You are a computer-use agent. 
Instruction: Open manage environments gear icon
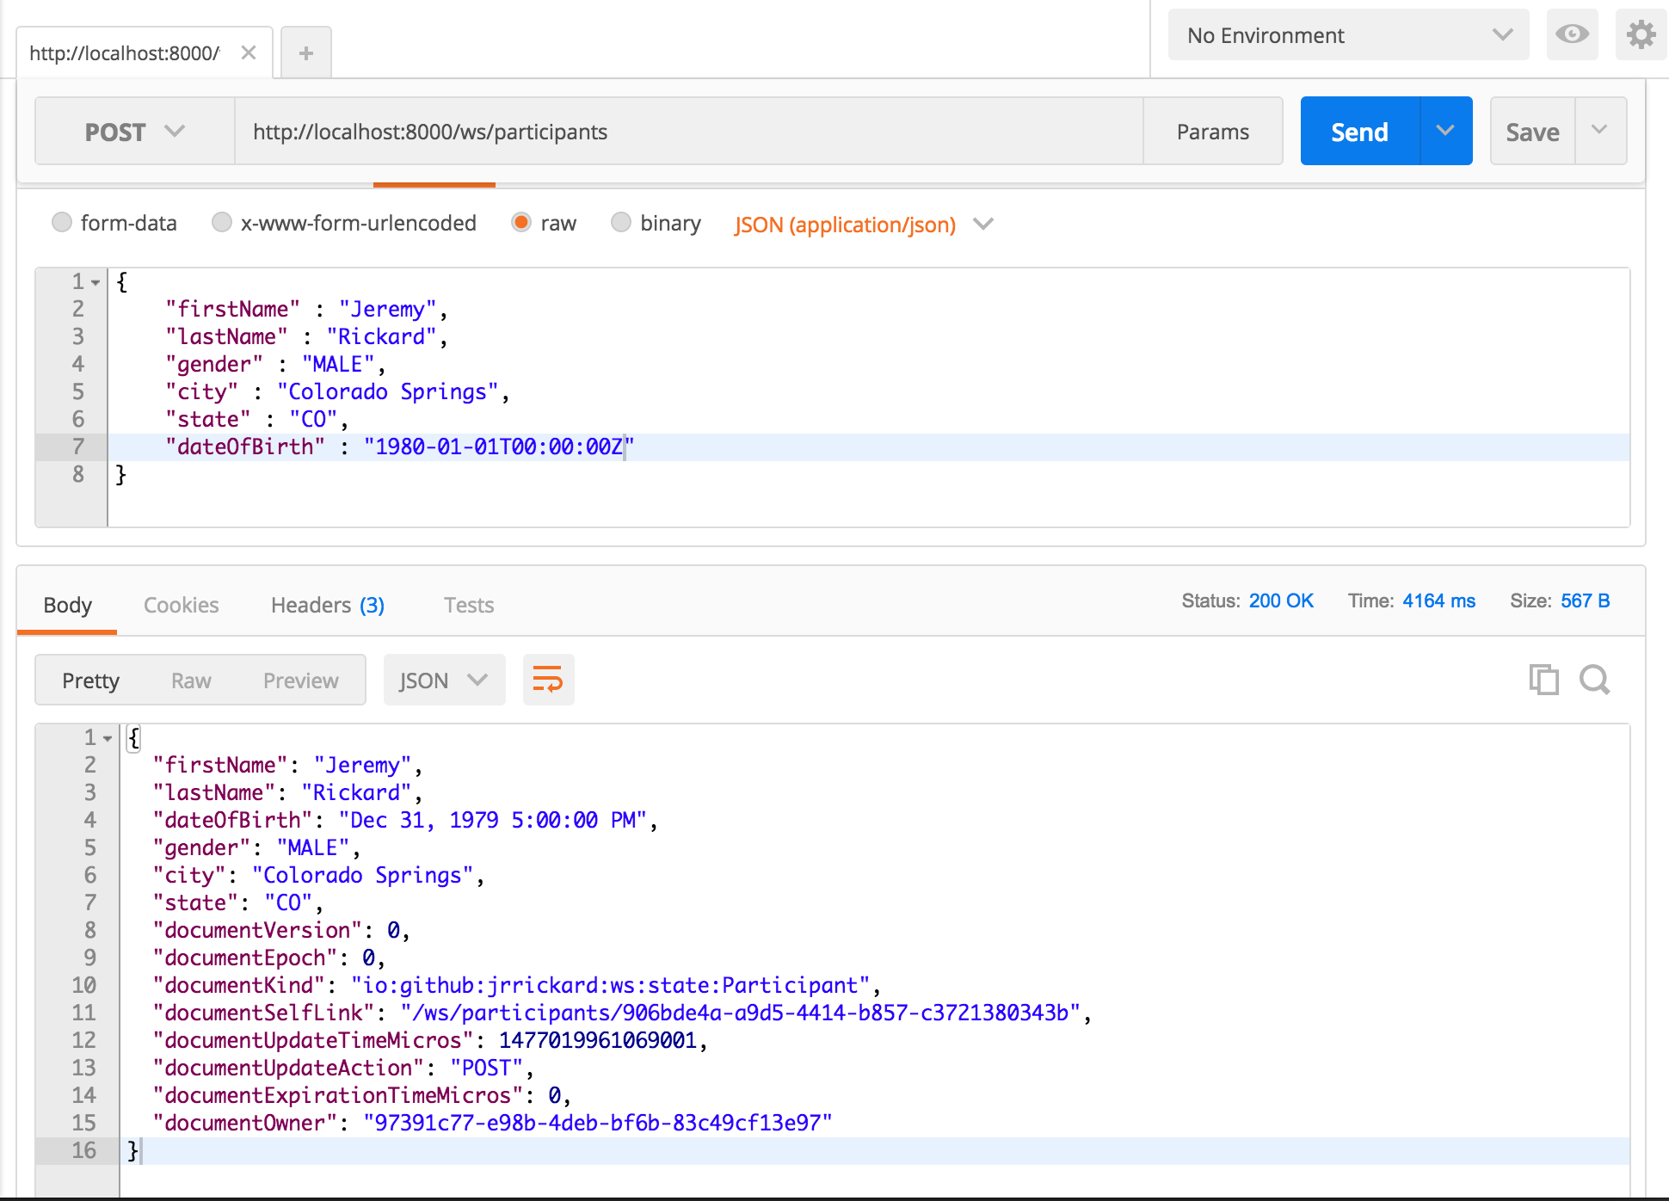point(1641,34)
